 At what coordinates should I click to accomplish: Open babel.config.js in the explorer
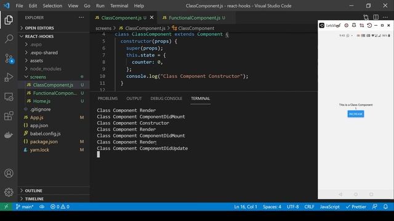(54, 134)
